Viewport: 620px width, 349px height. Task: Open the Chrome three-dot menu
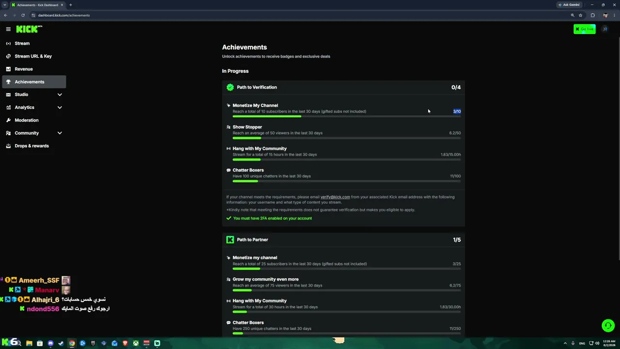614,15
